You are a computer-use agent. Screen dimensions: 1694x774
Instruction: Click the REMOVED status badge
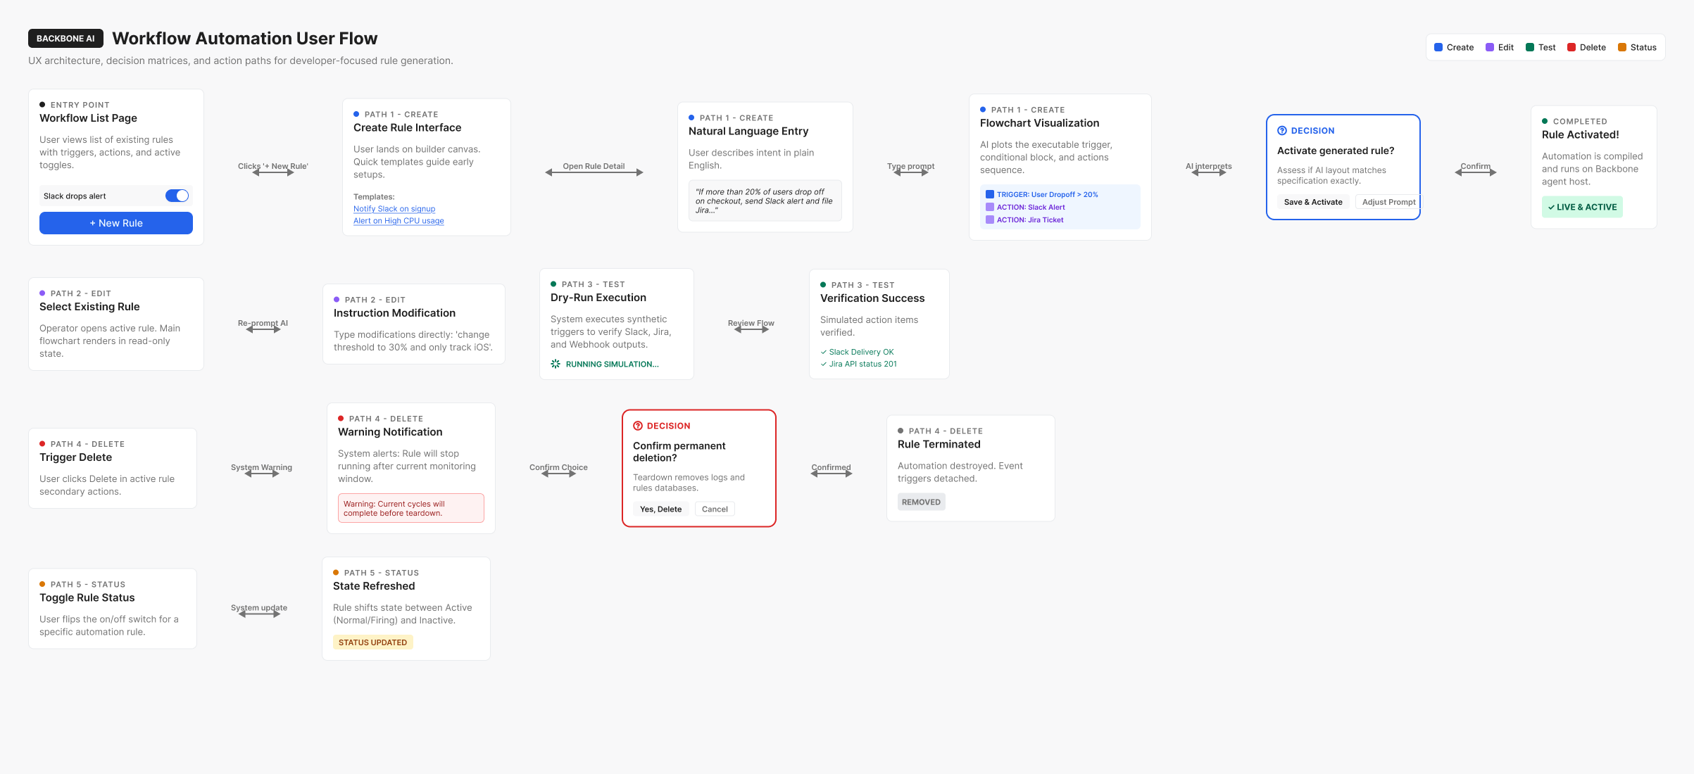pyautogui.click(x=921, y=502)
